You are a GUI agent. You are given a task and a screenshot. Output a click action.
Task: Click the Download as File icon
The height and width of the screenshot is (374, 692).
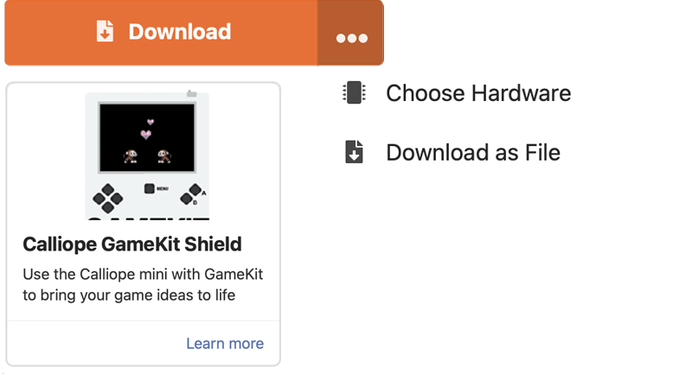click(x=353, y=153)
